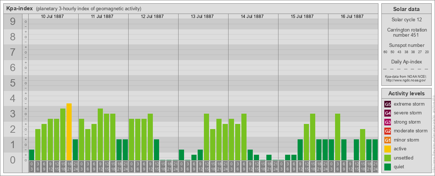Select the dark green quiet legend swatch
This screenshot has height=176, width=435.
[x=388, y=166]
